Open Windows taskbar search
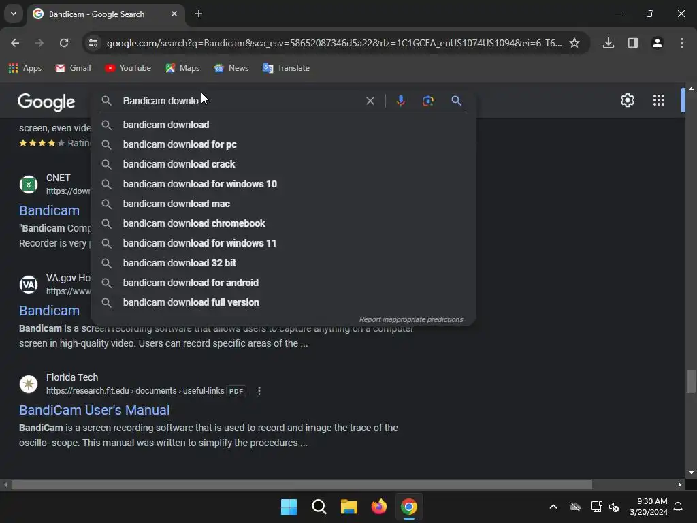This screenshot has height=523, width=697. coord(319,507)
